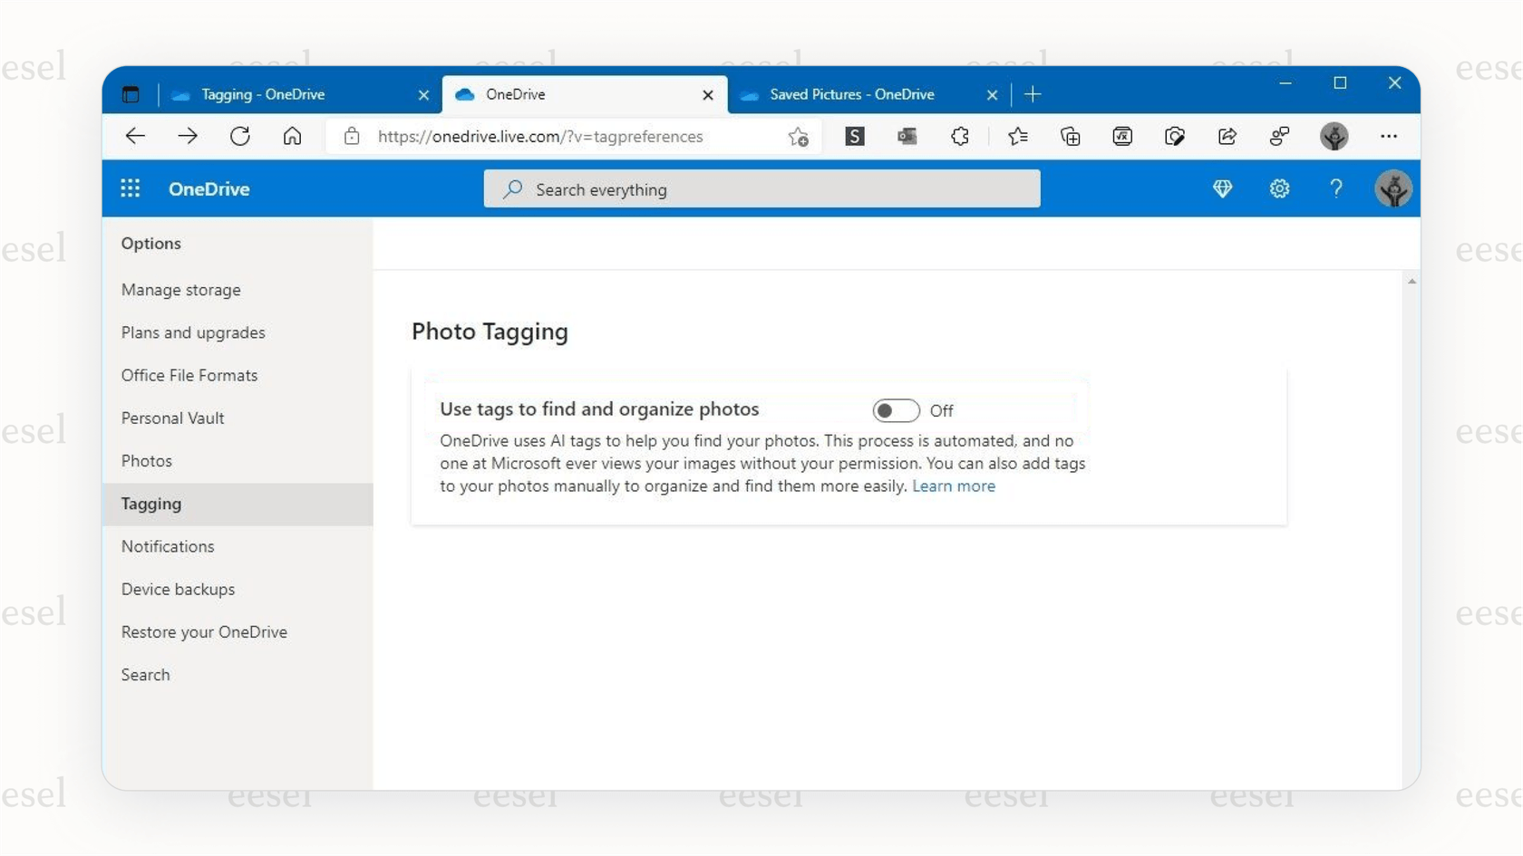Enable tags to find and organize photos
Screen dimensions: 1523x856
pos(895,410)
